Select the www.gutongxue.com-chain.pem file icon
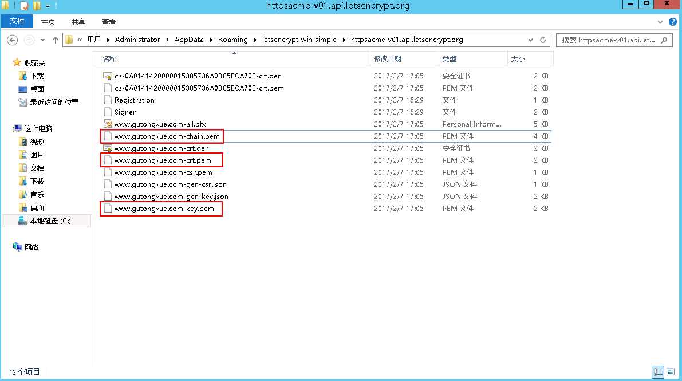The height and width of the screenshot is (381, 682). (108, 136)
